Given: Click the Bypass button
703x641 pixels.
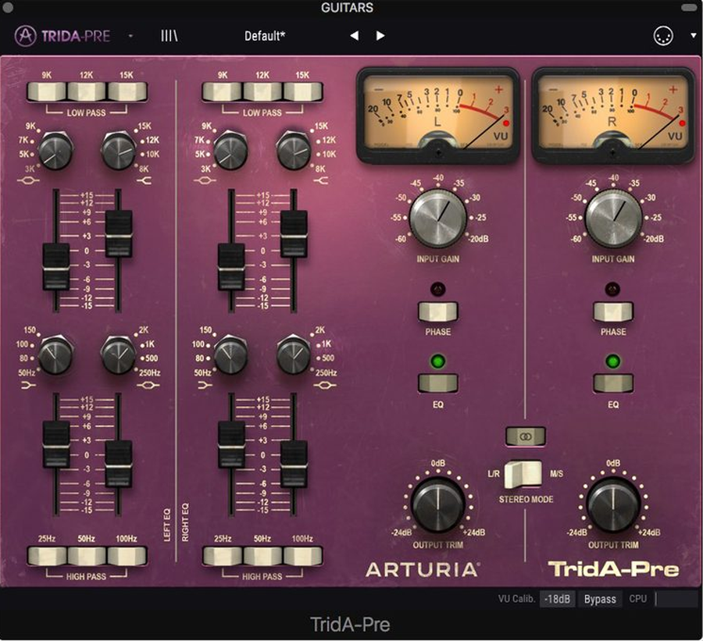Looking at the screenshot, I should 600,599.
